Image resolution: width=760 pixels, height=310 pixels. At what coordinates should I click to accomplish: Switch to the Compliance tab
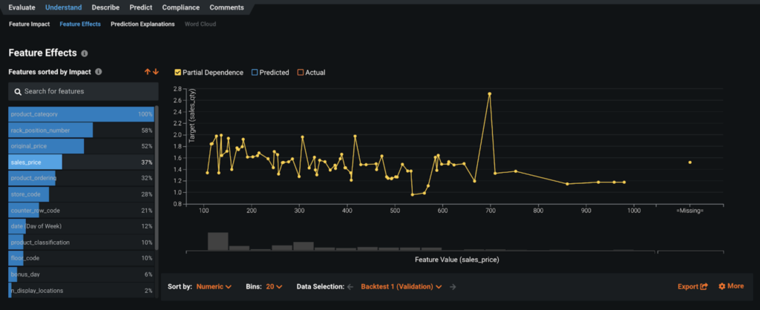(x=181, y=7)
